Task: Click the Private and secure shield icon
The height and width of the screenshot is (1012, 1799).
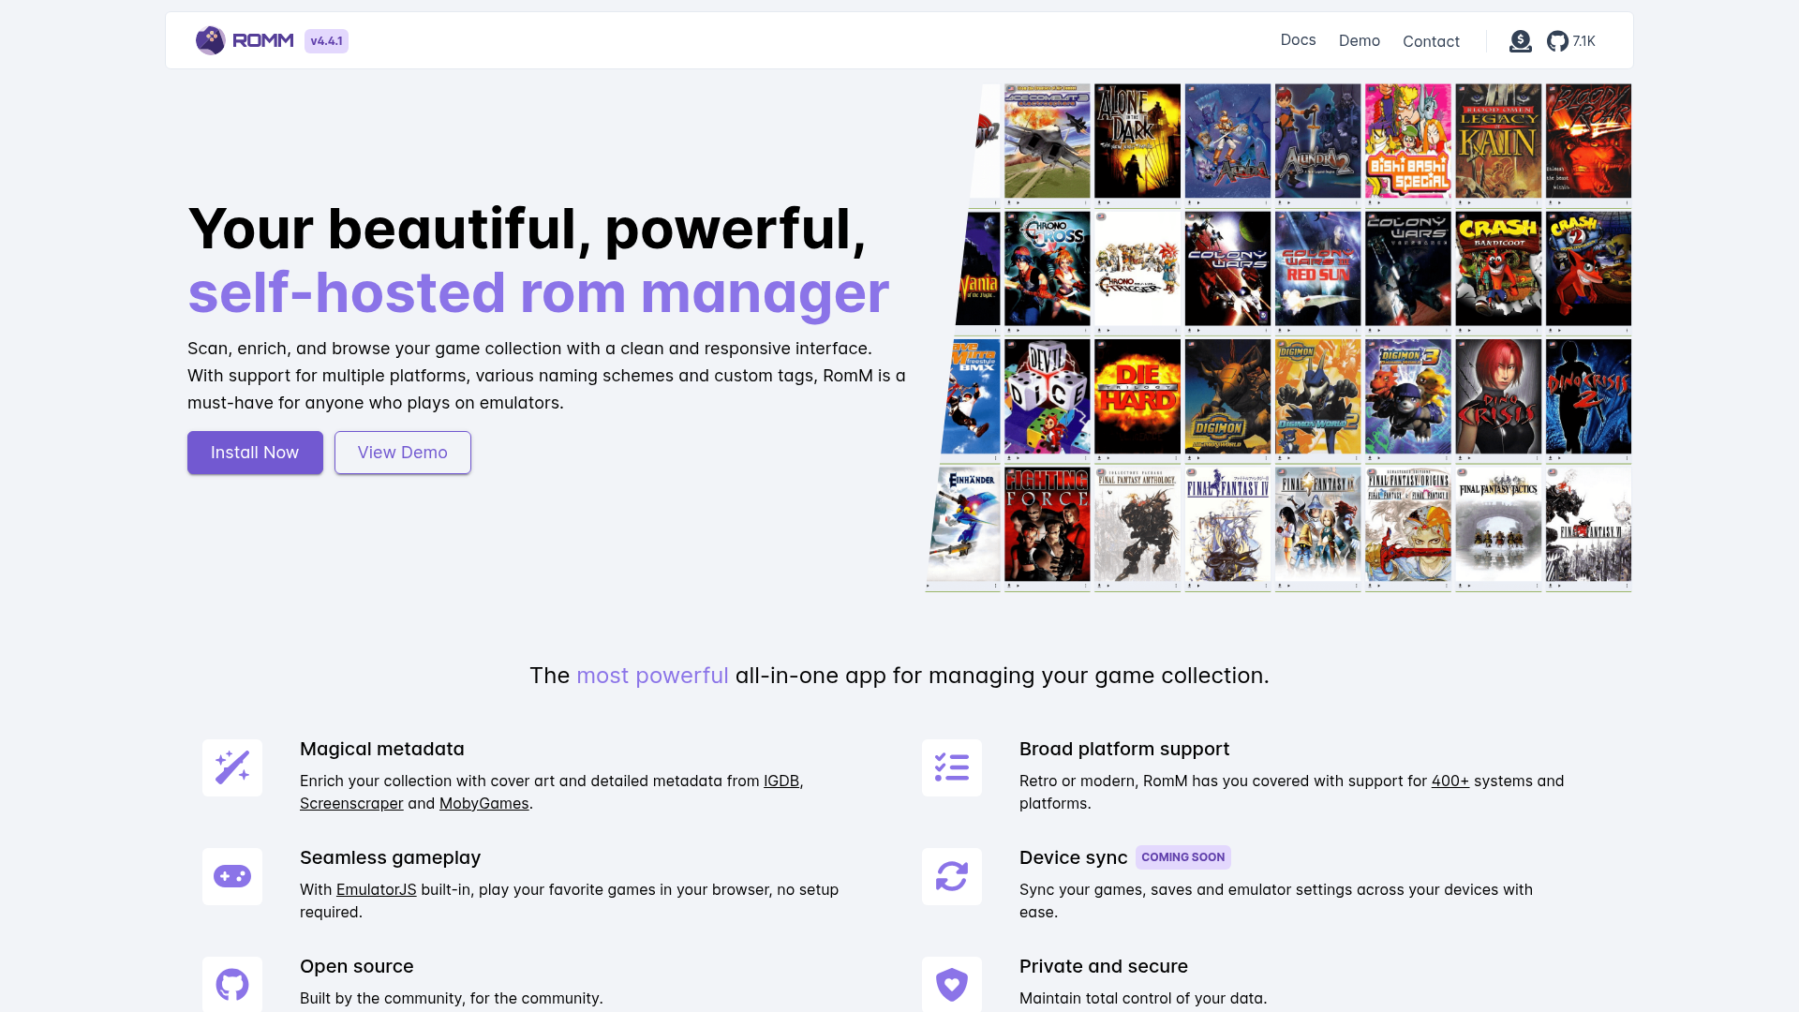Action: [951, 984]
